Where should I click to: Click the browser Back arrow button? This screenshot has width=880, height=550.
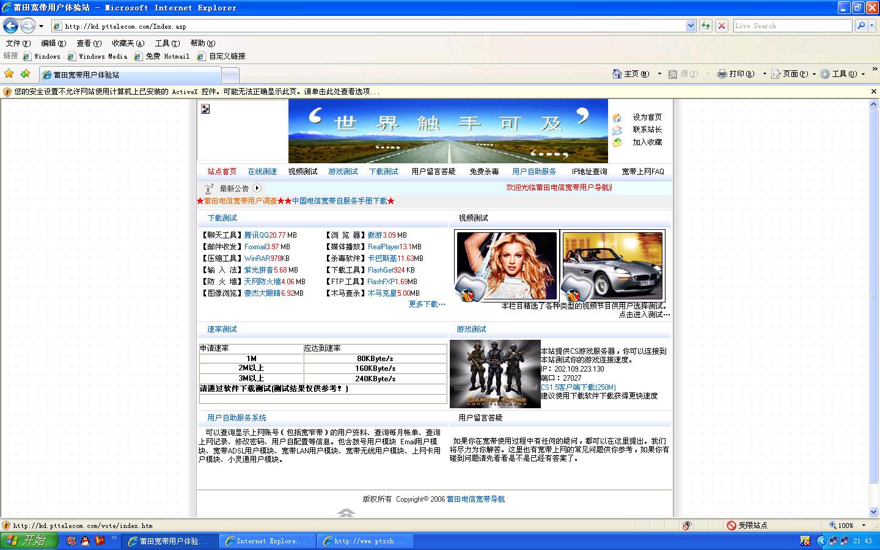[x=10, y=26]
